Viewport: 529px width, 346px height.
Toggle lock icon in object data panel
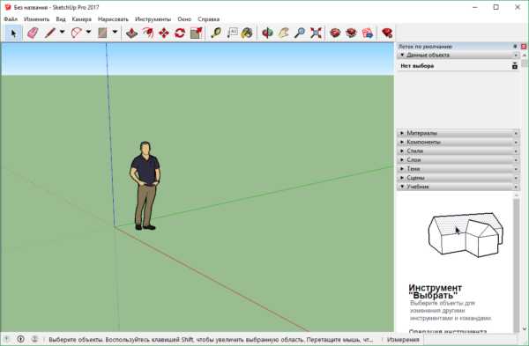click(x=515, y=66)
